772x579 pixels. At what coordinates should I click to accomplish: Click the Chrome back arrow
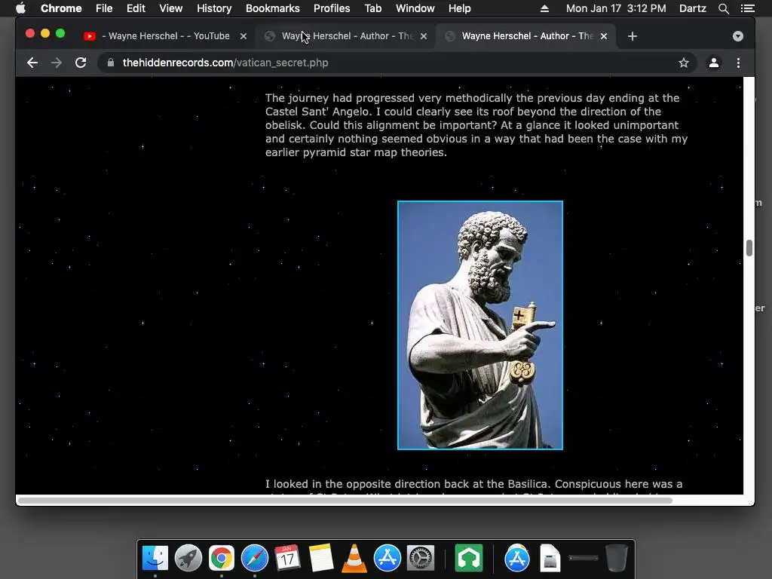click(x=32, y=63)
